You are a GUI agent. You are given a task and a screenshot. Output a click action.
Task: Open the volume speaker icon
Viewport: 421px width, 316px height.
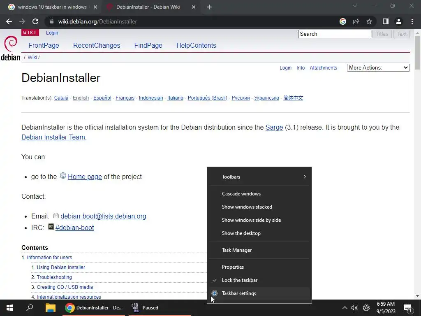(354, 308)
